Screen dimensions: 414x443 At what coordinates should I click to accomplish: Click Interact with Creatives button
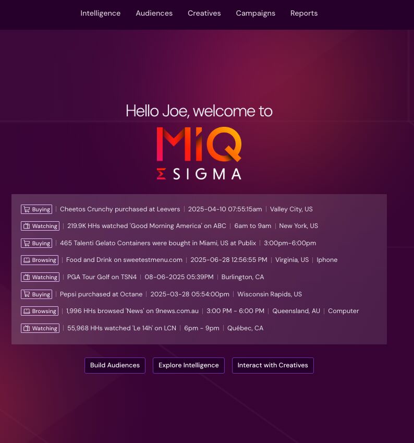[273, 365]
